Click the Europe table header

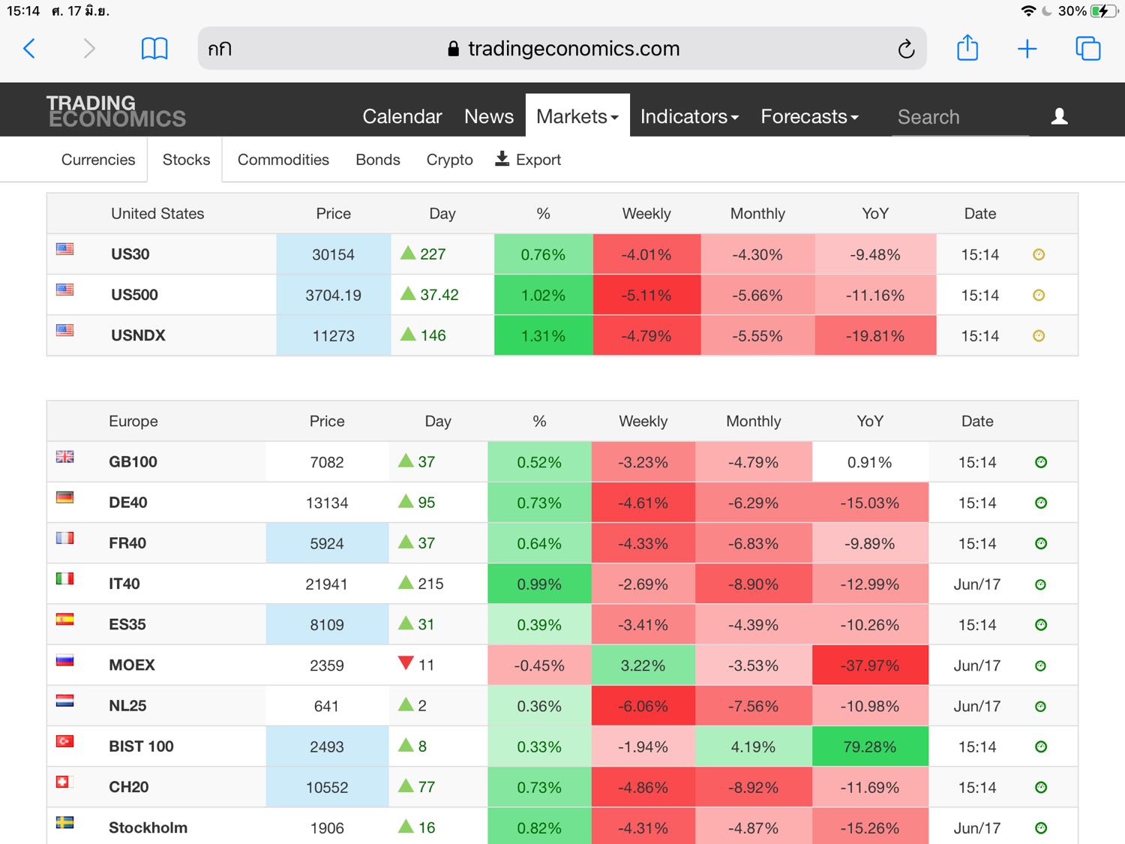coord(133,422)
